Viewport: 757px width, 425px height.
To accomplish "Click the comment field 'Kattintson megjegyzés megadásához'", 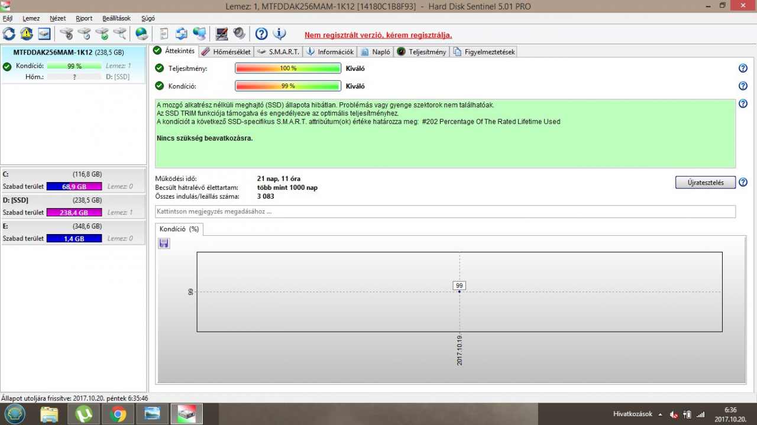I will pyautogui.click(x=445, y=212).
